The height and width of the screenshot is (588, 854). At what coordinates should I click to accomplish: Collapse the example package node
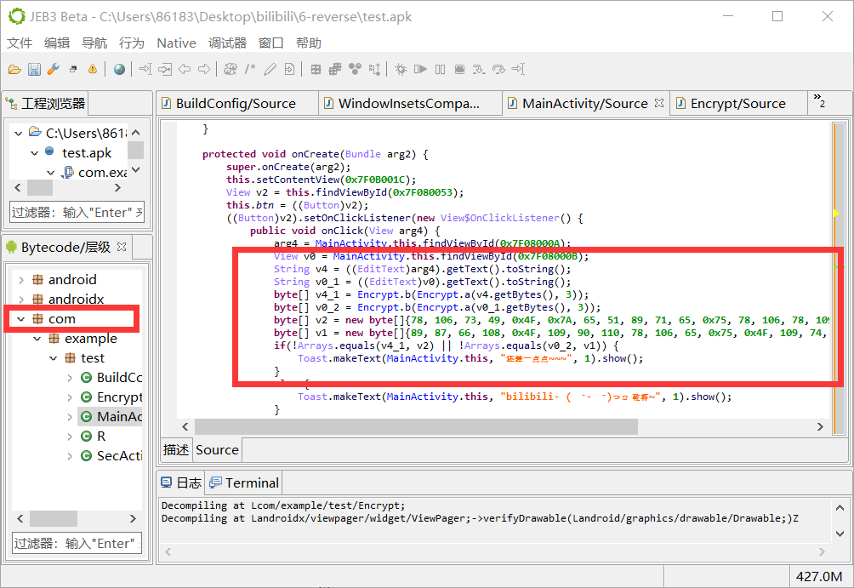[37, 339]
